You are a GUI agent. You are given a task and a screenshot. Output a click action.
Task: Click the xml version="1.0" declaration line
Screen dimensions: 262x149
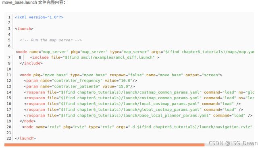(39, 17)
